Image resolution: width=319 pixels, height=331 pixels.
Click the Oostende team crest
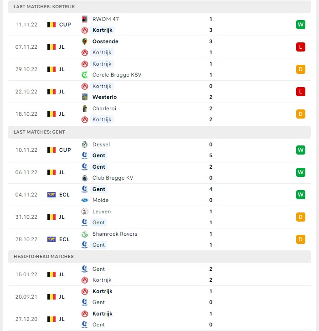click(85, 41)
